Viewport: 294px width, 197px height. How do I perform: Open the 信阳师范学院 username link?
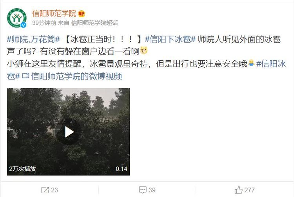pos(54,14)
